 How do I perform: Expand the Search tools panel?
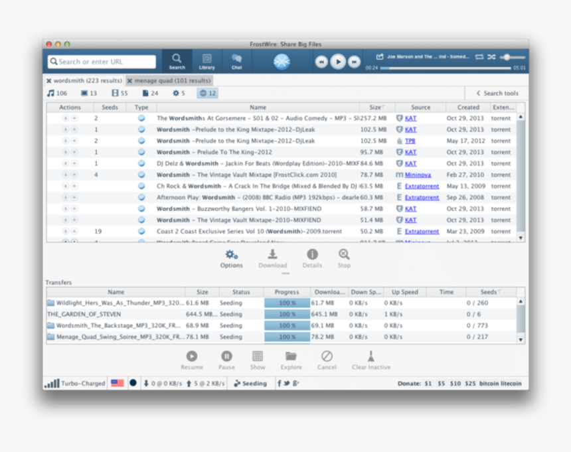(x=497, y=93)
